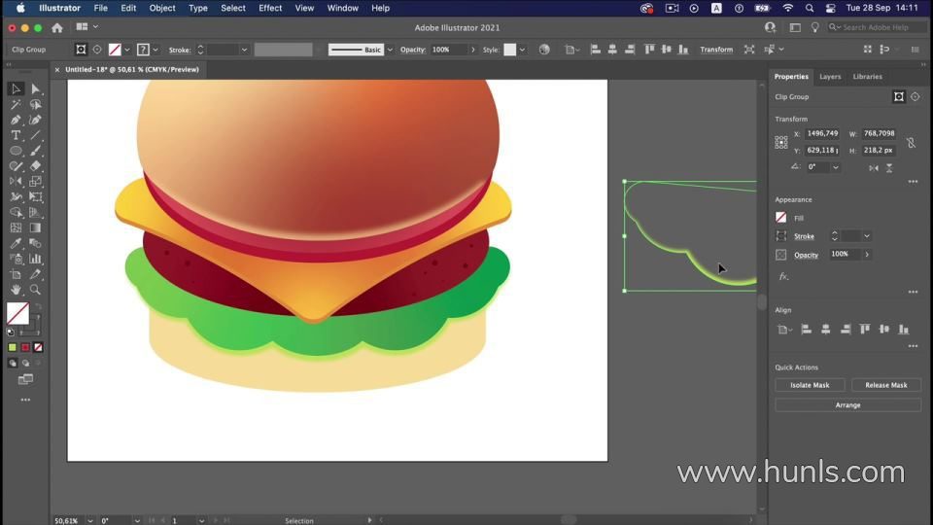Switch to the Libraries tab
The height and width of the screenshot is (525, 933).
(x=868, y=77)
